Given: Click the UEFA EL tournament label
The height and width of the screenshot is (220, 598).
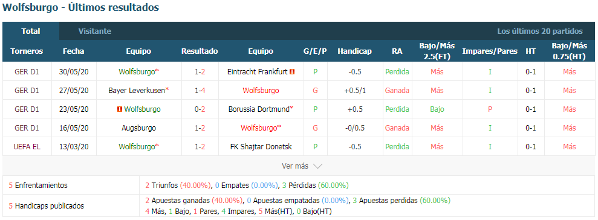Looking at the screenshot, I should point(27,146).
